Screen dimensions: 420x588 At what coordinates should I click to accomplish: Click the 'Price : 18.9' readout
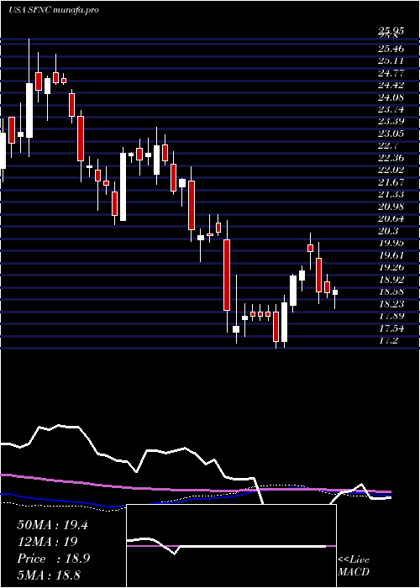click(53, 559)
